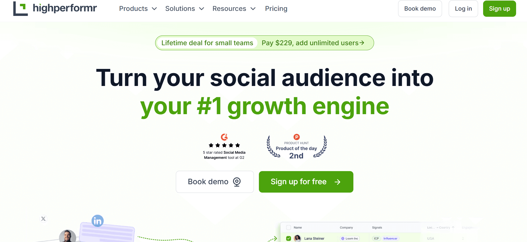Click the LinkedIn badge icon

(98, 221)
